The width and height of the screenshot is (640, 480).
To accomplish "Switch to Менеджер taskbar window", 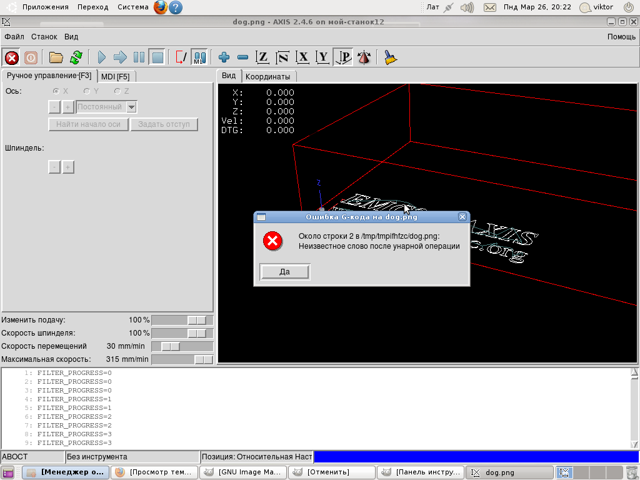I will click(65, 472).
